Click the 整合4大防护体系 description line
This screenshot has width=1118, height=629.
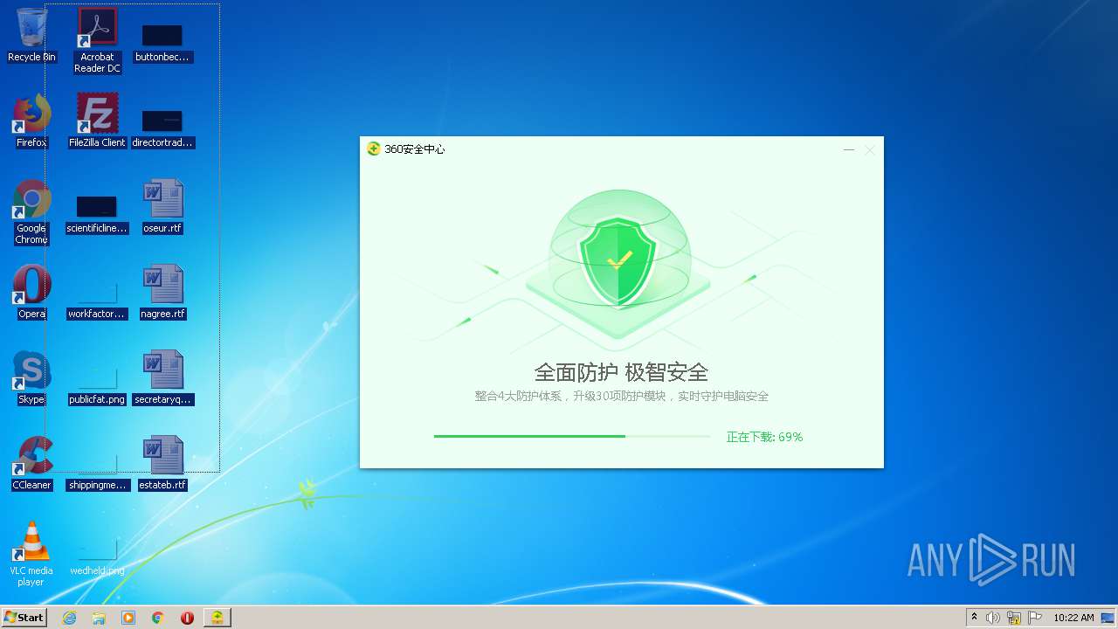(x=621, y=397)
